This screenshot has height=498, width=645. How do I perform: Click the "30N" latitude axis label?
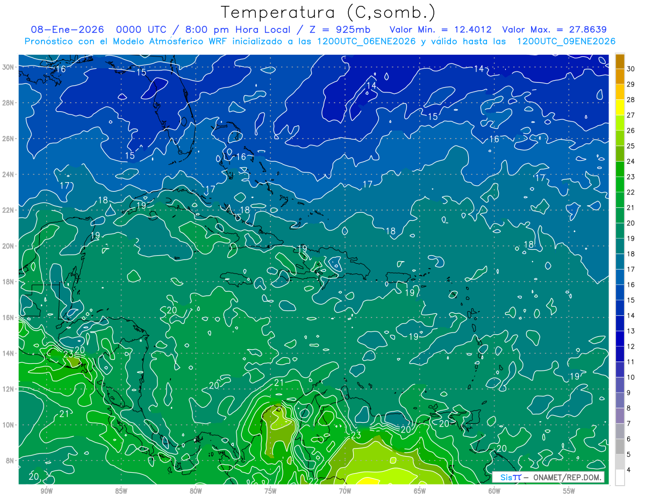click(x=9, y=67)
